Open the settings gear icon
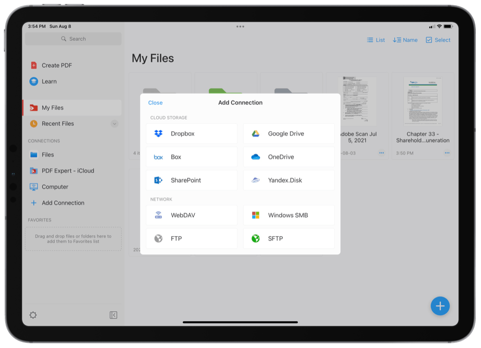The height and width of the screenshot is (348, 481). pos(33,315)
